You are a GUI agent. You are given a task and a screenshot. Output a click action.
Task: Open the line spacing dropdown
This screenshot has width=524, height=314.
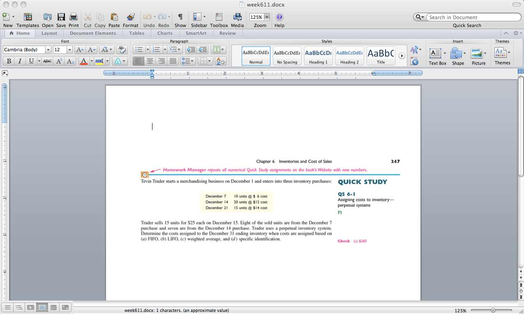point(187,61)
